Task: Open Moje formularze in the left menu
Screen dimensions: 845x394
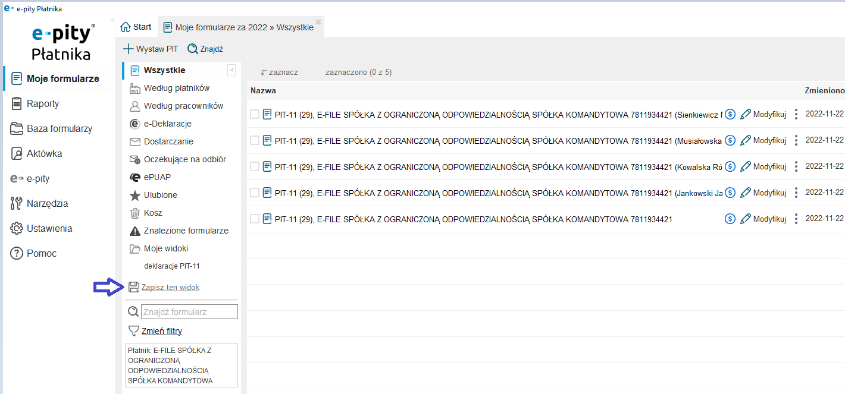Action: click(55, 78)
